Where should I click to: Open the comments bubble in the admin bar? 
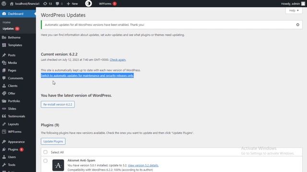58,3
